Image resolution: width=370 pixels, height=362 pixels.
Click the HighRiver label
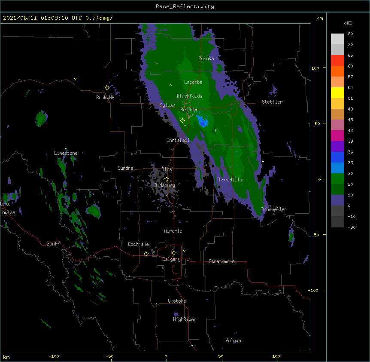tap(185, 319)
